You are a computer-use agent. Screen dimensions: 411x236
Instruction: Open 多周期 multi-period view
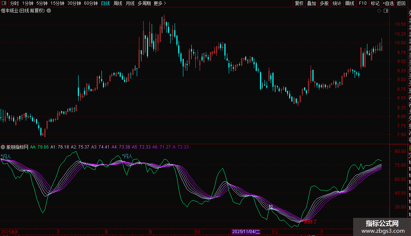point(144,3)
